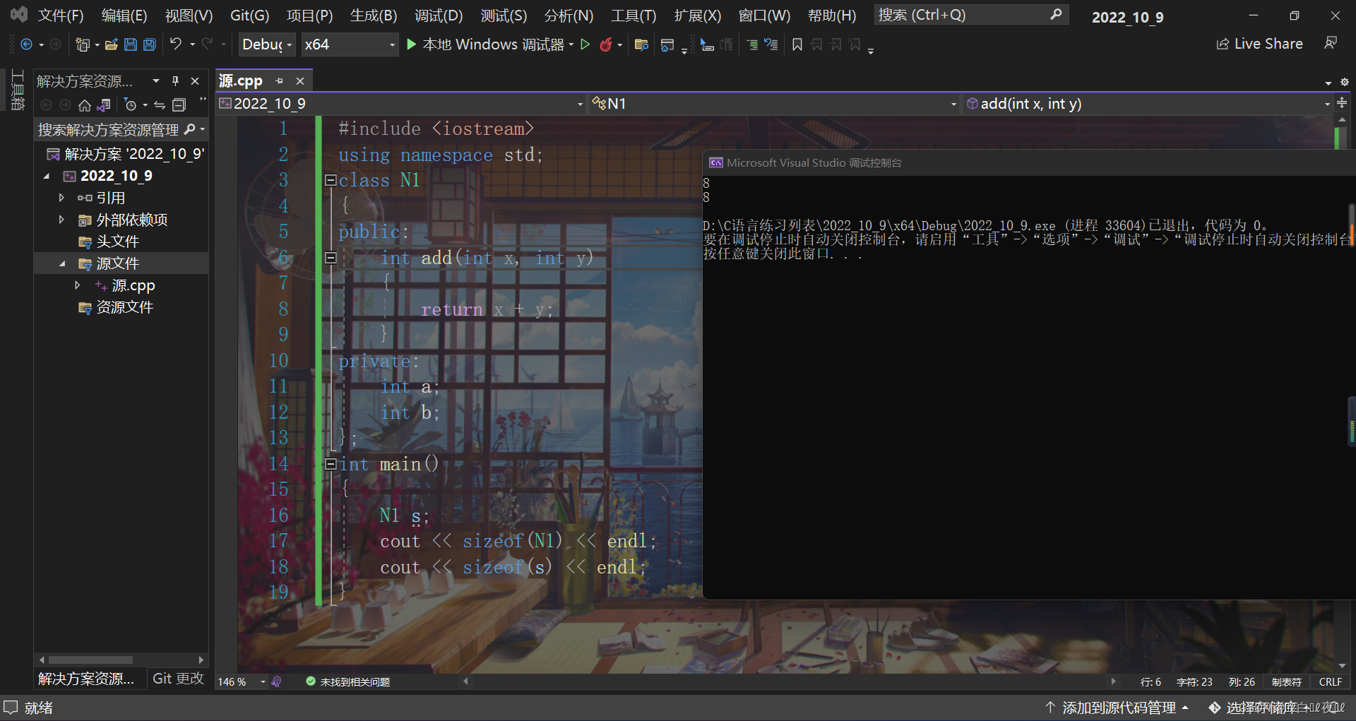Open the 编辑(E) menu
This screenshot has height=721, width=1356.
pyautogui.click(x=124, y=16)
